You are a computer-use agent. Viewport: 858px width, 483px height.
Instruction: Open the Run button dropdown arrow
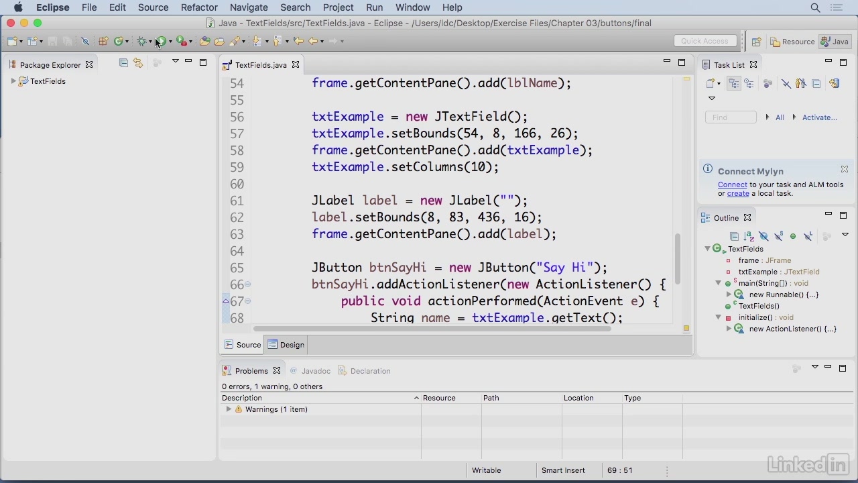(170, 42)
